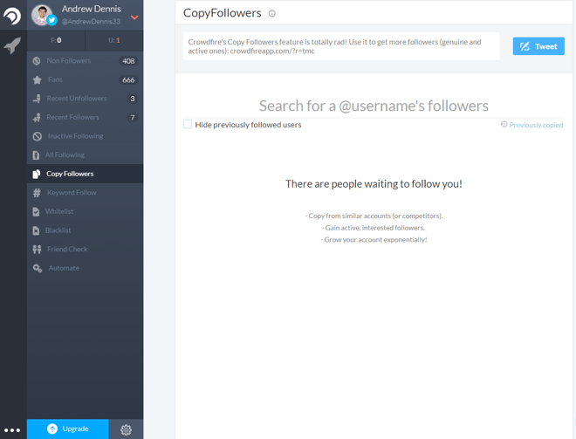Click the Previously copied clock icon
The height and width of the screenshot is (439, 576).
504,125
